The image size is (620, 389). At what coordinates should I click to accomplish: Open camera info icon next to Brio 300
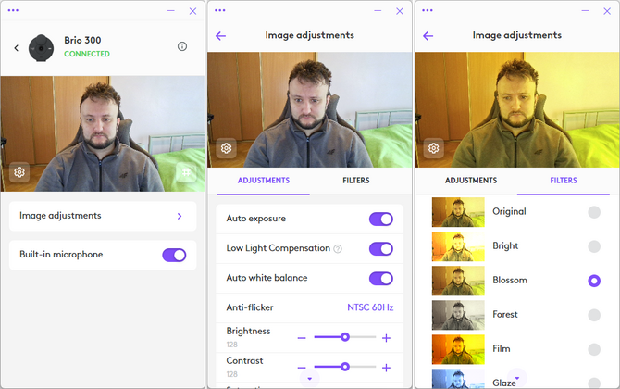(x=182, y=46)
